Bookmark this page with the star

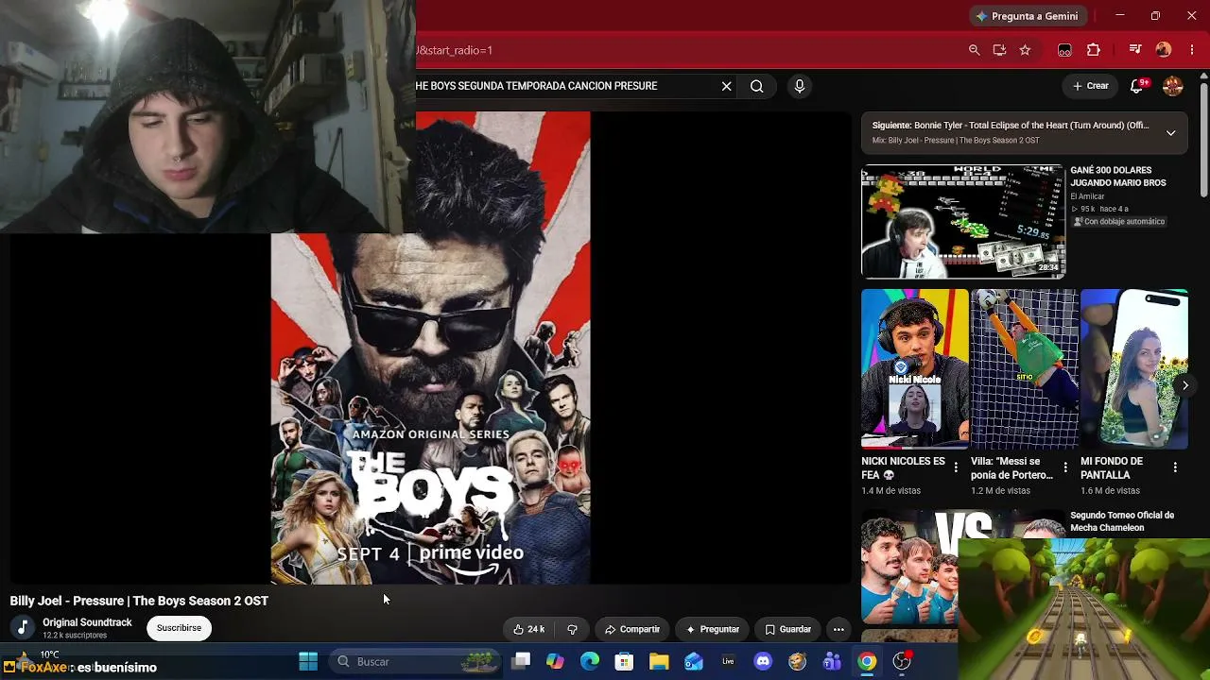1025,50
